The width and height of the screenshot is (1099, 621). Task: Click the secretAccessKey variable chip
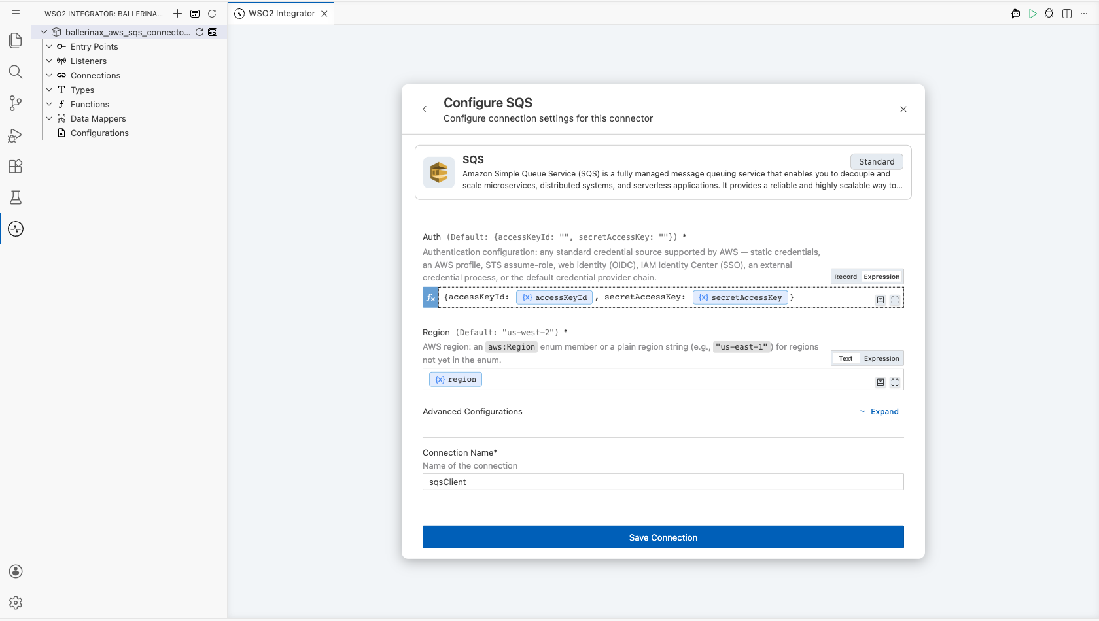tap(741, 297)
